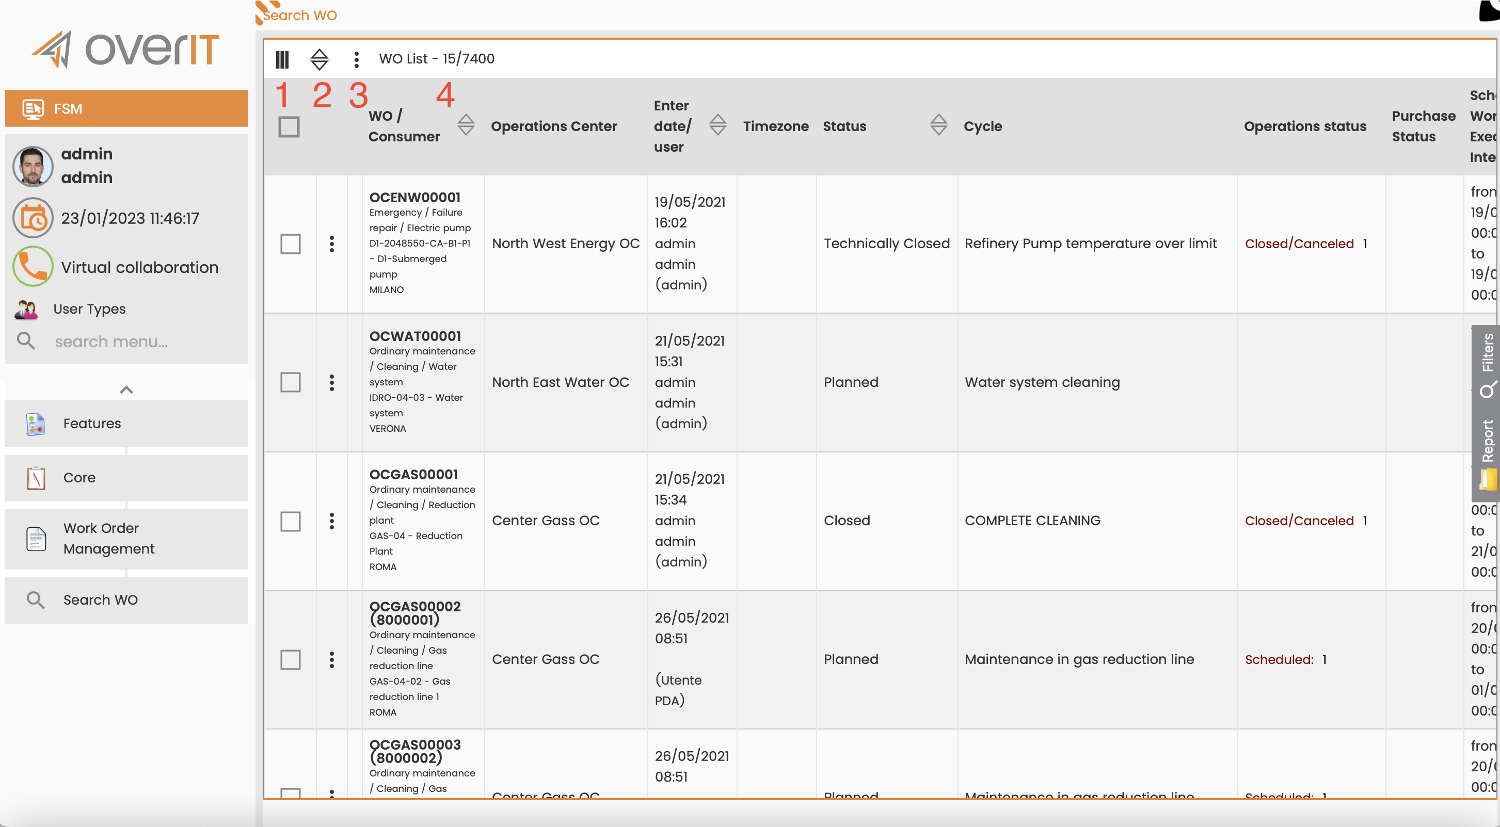Open work order OCWAT00001
The image size is (1500, 827).
pyautogui.click(x=415, y=336)
